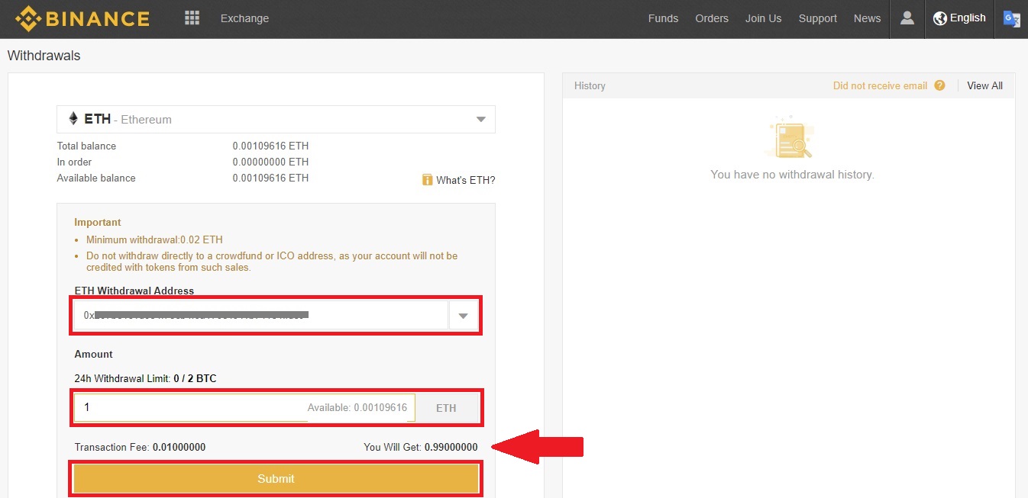The height and width of the screenshot is (498, 1028).
Task: Go to the Funds menu
Action: [x=663, y=18]
